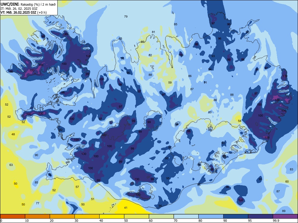Click the 'VT: Mið. 26.02.2025 03Z (+0 h)' line
Image resolution: width=298 pixels, height=223 pixels.
[24, 12]
